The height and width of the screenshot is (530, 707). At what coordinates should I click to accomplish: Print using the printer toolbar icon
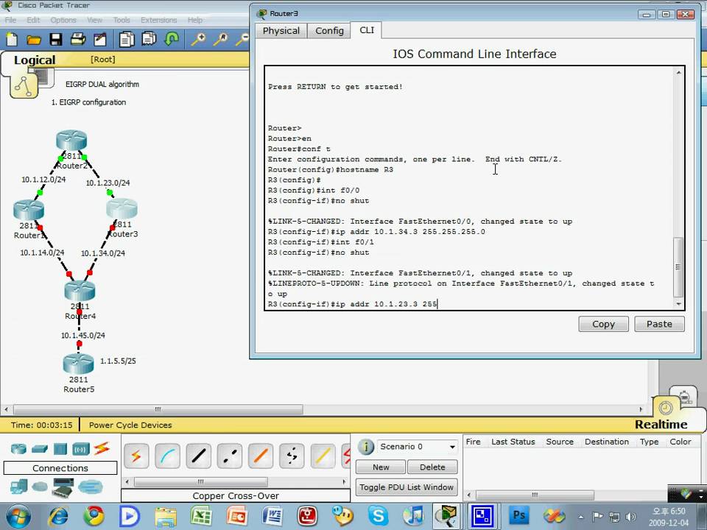click(78, 39)
